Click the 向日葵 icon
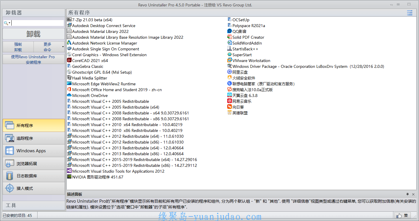 coord(230,107)
